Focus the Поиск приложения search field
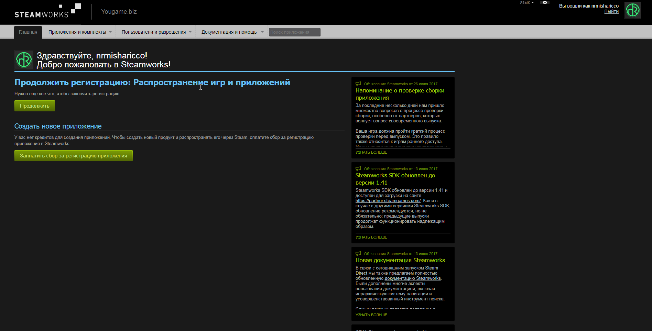The height and width of the screenshot is (331, 652). pyautogui.click(x=294, y=32)
